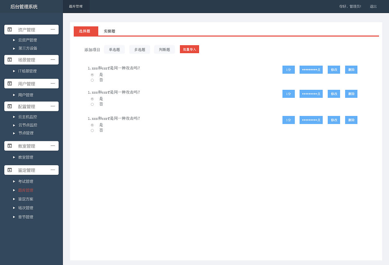Image resolution: width=389 pixels, height=265 pixels.
Task: Click the arrow bullet before 云主机监控
Action: coord(14,117)
